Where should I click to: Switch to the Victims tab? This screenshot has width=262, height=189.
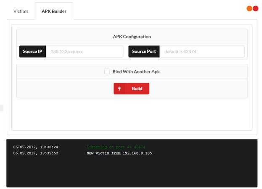click(x=21, y=11)
